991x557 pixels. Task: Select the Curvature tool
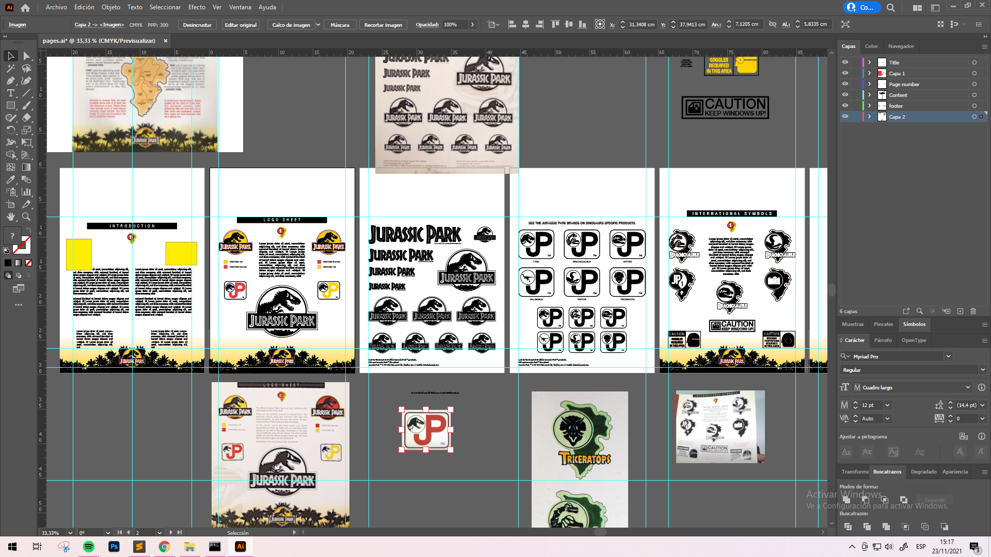26,80
